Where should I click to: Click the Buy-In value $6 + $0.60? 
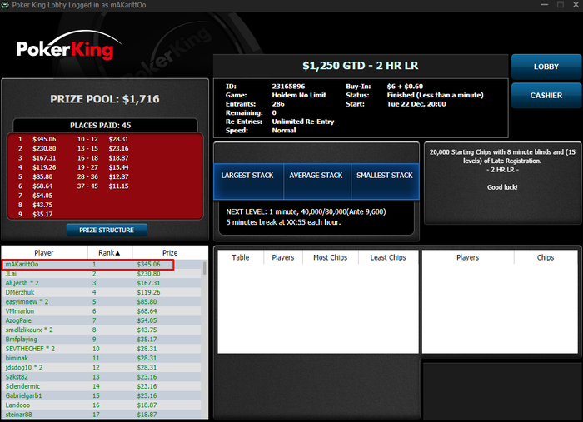tap(405, 87)
